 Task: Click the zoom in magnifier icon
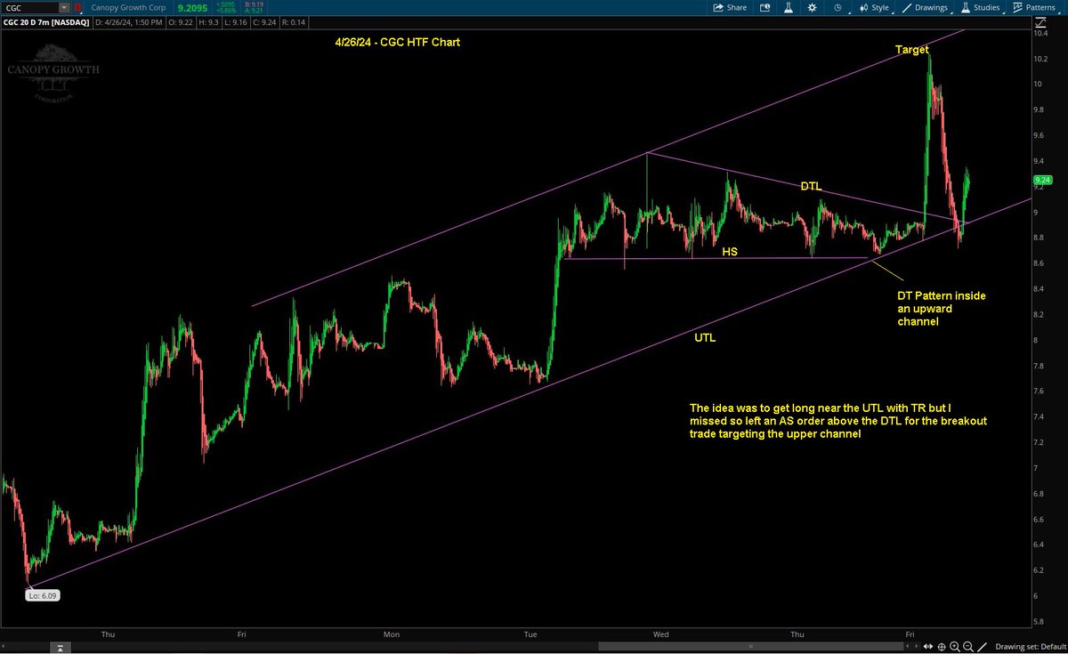point(955,647)
